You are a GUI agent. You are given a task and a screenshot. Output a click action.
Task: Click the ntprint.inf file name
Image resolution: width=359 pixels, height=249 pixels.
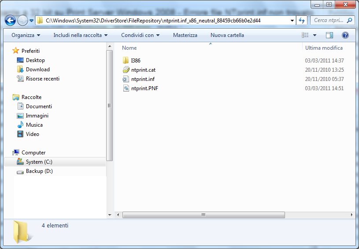pos(143,79)
